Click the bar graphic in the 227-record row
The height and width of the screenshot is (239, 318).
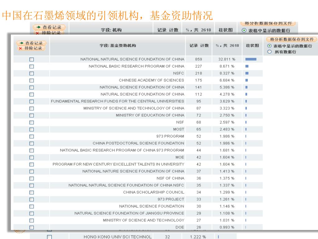point(247,66)
